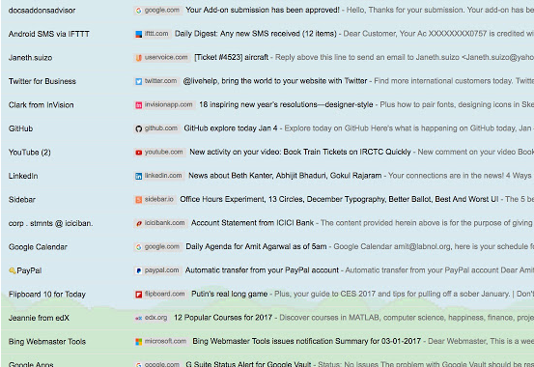Click the UserVoice favicon in Ticket #4523 row
Screen dimensions: 534x367
[139, 58]
